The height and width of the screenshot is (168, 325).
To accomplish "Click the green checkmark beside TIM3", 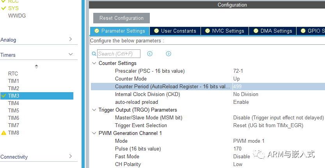I will point(4,96).
